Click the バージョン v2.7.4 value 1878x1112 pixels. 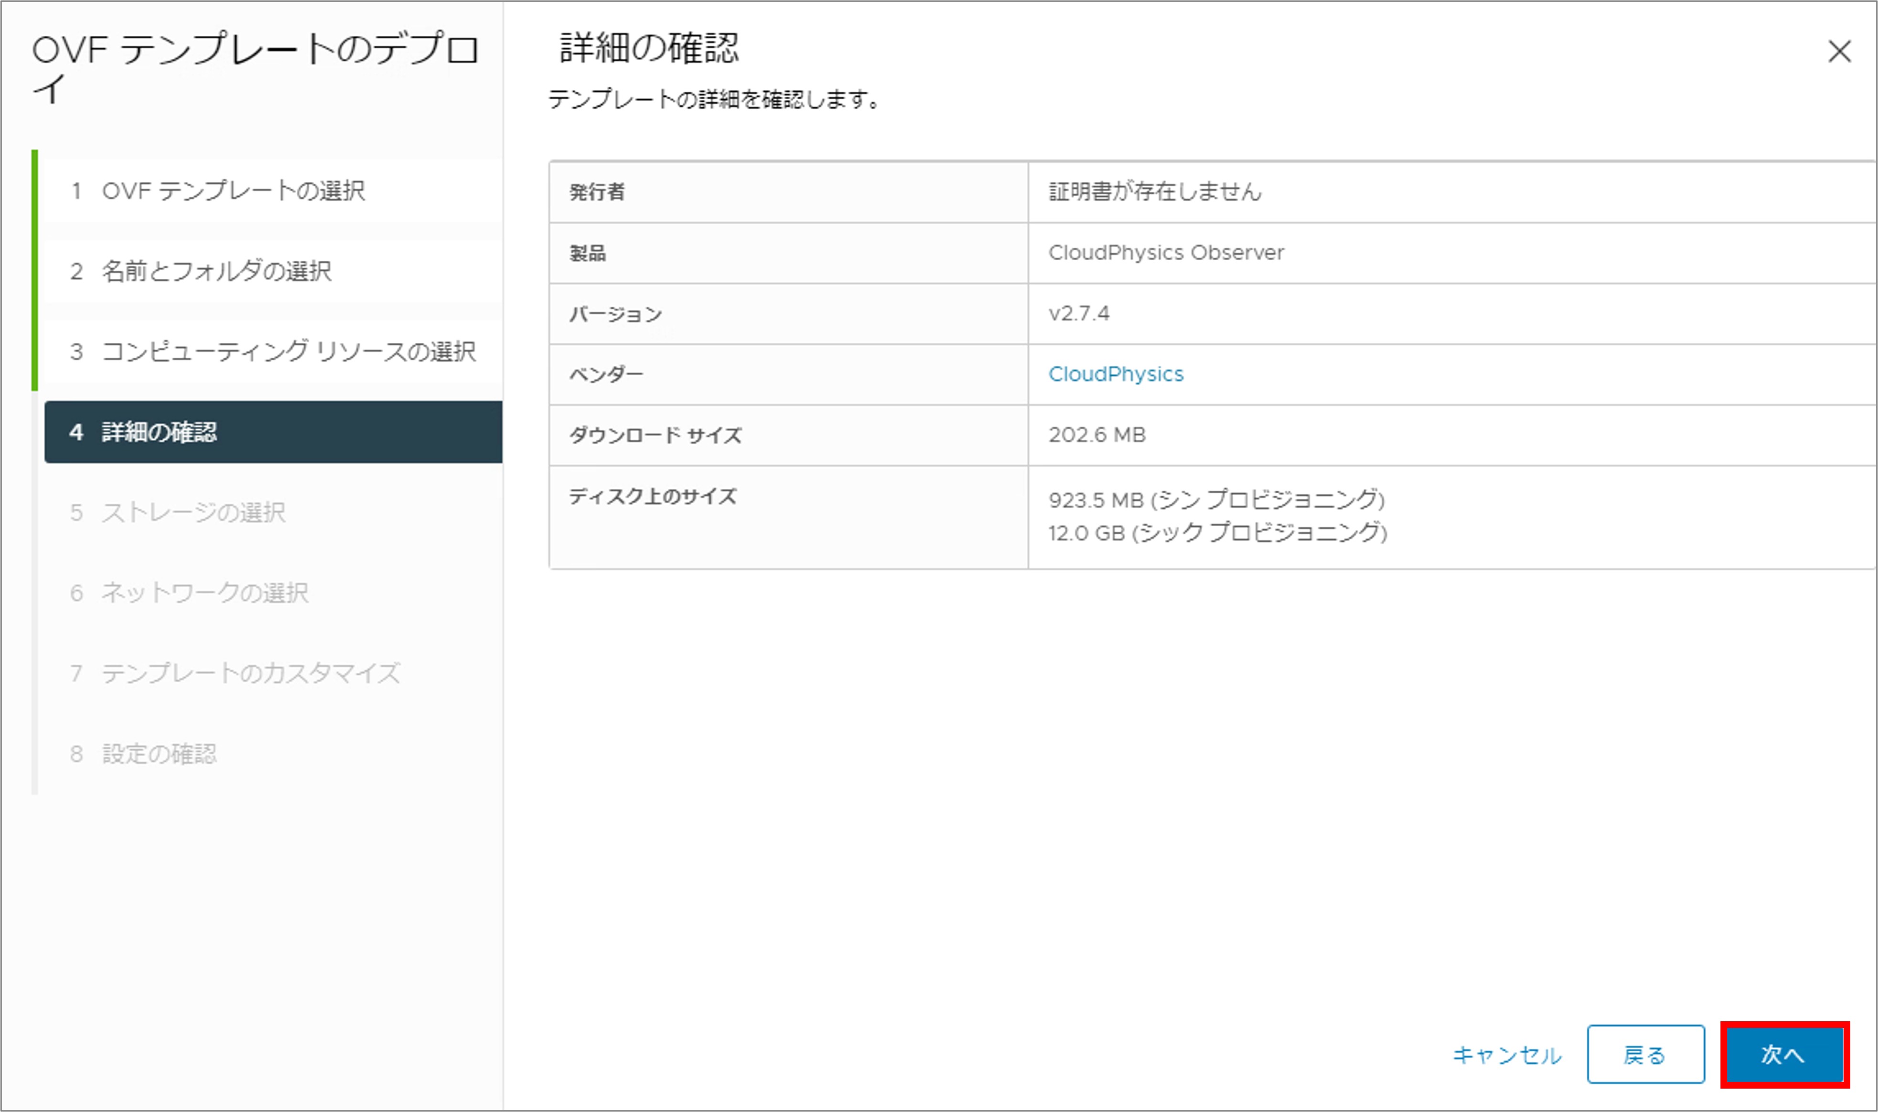[1079, 313]
